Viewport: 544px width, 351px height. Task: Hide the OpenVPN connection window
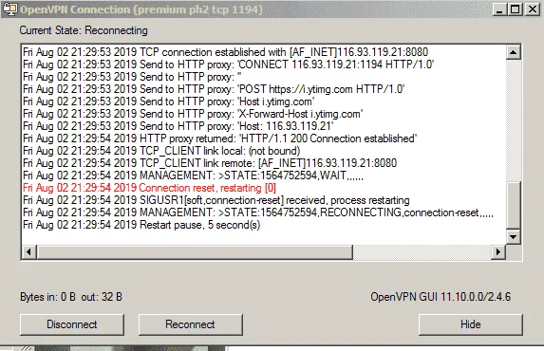(x=471, y=324)
